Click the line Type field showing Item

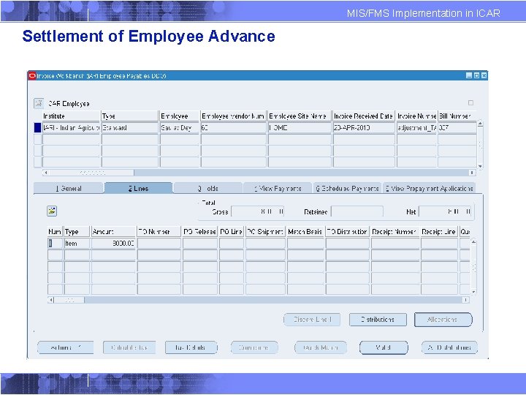[77, 243]
